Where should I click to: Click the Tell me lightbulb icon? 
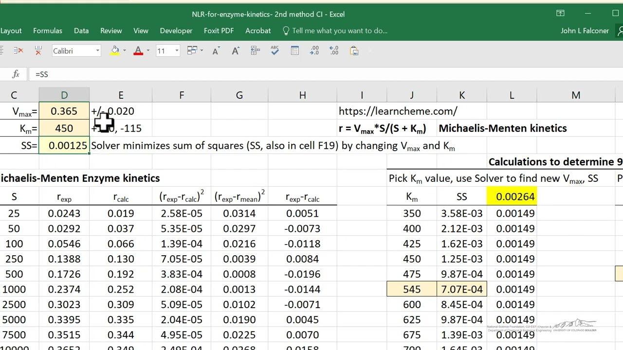(286, 31)
